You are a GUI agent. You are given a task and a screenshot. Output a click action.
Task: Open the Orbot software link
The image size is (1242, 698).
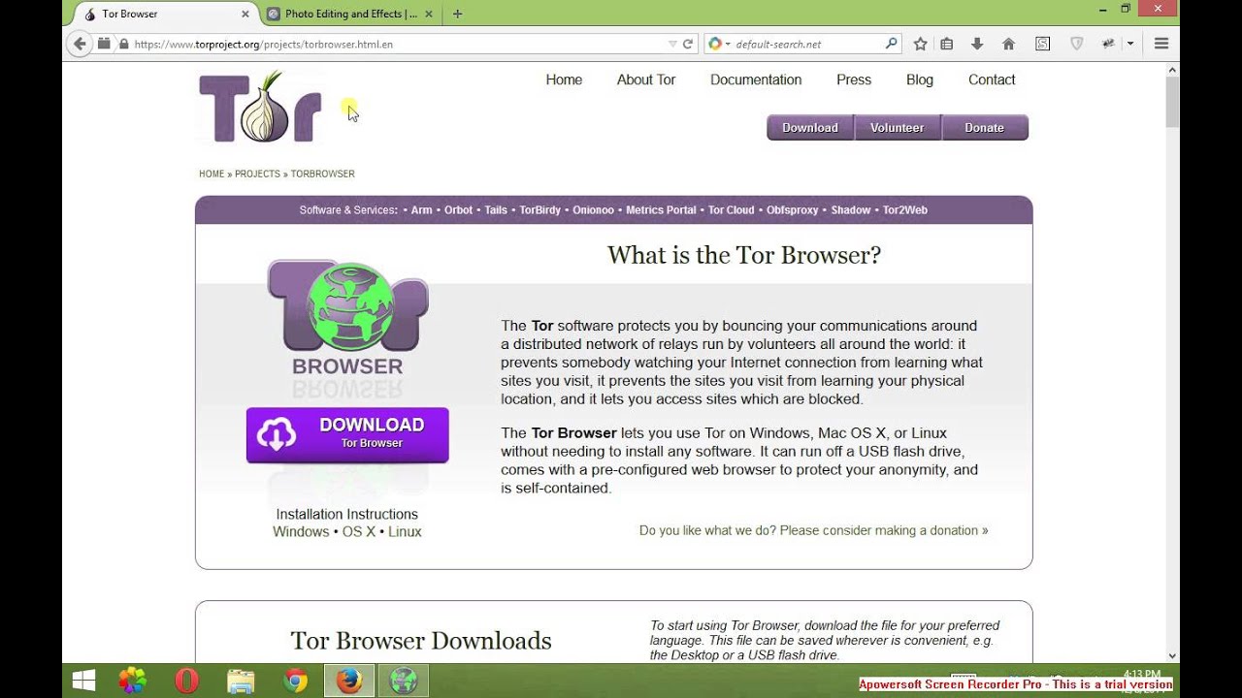pos(458,210)
